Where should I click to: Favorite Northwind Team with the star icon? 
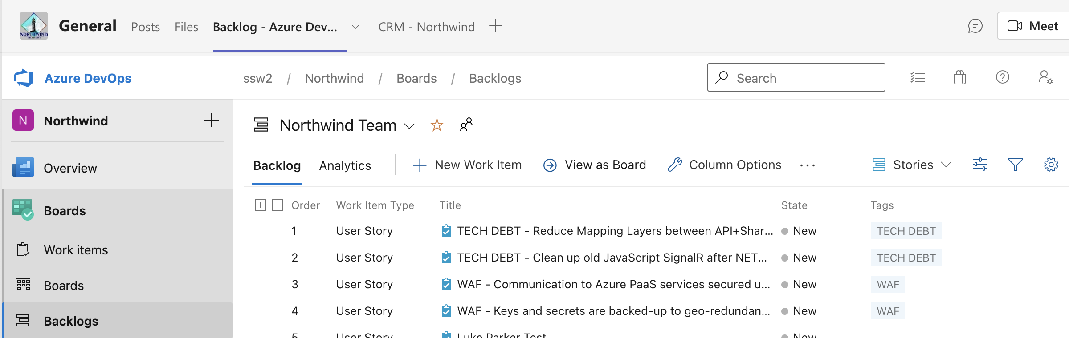[x=437, y=125]
